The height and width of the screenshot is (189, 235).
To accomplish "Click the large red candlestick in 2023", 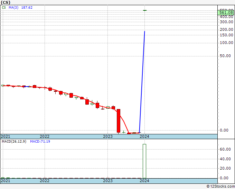I will pos(119,121).
